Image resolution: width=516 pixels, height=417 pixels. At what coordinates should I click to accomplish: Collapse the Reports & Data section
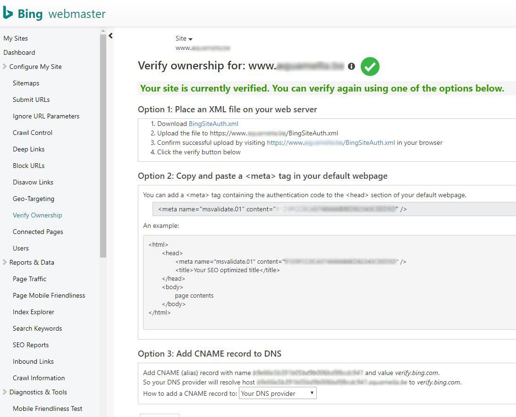click(x=5, y=262)
